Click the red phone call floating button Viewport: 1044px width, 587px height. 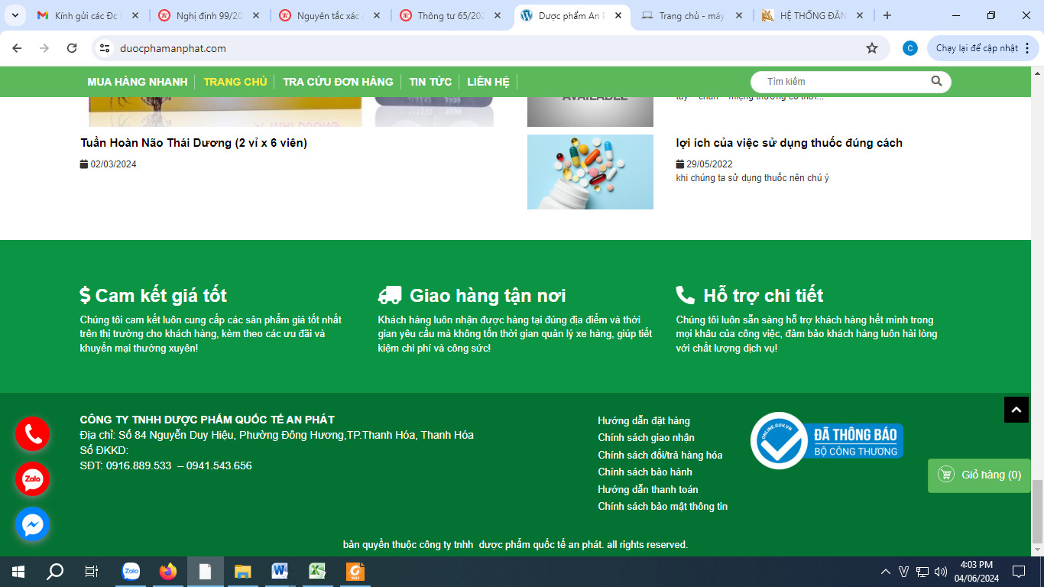pyautogui.click(x=33, y=434)
